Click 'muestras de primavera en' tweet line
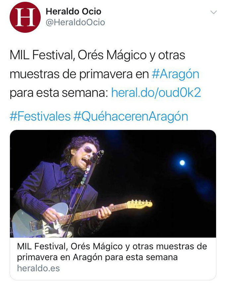Image resolution: width=226 pixels, height=289 pixels. (x=79, y=74)
